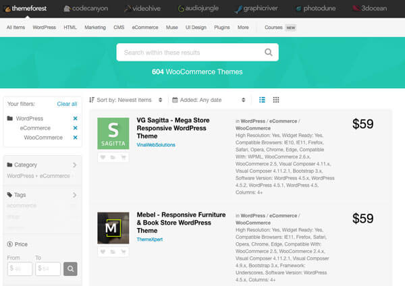Favorite the Mebel theme
The image size is (405, 286).
point(103,252)
